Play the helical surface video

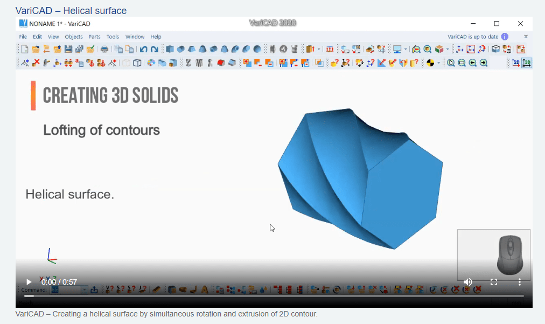tap(29, 282)
